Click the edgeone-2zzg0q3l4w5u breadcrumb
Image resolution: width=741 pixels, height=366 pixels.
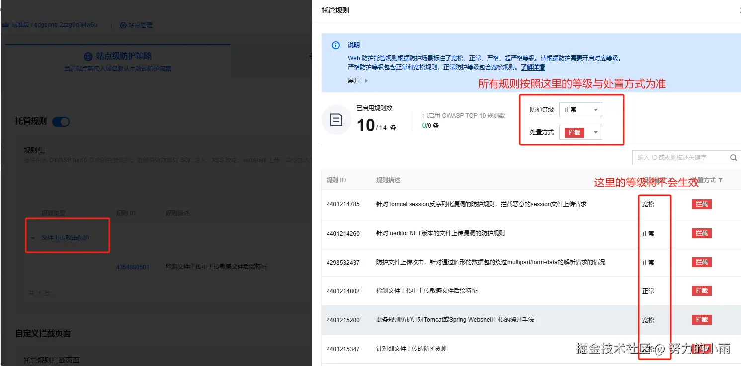(66, 25)
